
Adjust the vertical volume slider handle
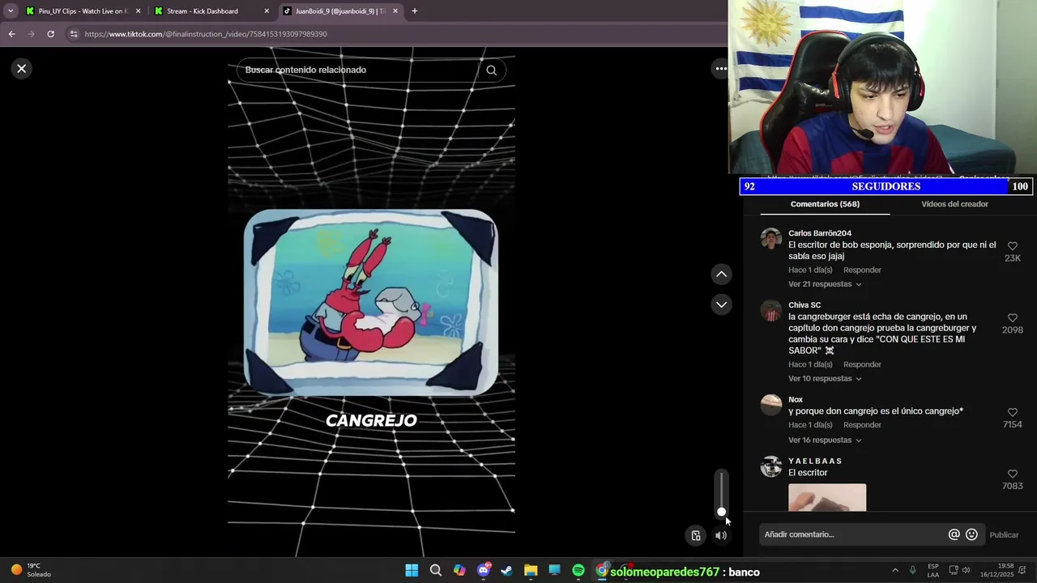click(x=721, y=512)
